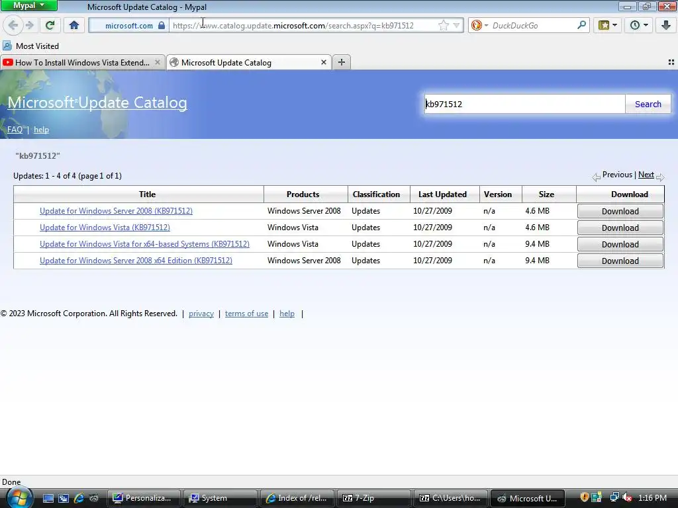Focus the catalog search box
Screen dimensions: 678x508
point(524,104)
